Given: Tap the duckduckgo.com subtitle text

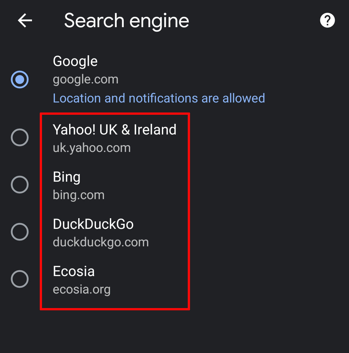Looking at the screenshot, I should (101, 242).
